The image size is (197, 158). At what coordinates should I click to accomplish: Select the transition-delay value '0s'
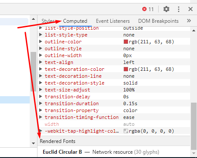coord(126,97)
